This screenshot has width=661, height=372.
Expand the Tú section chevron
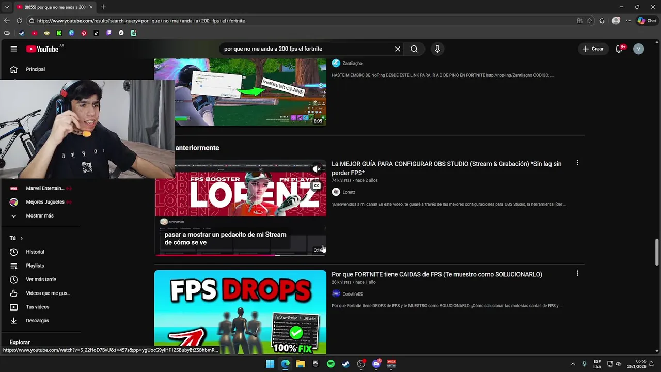pos(21,238)
